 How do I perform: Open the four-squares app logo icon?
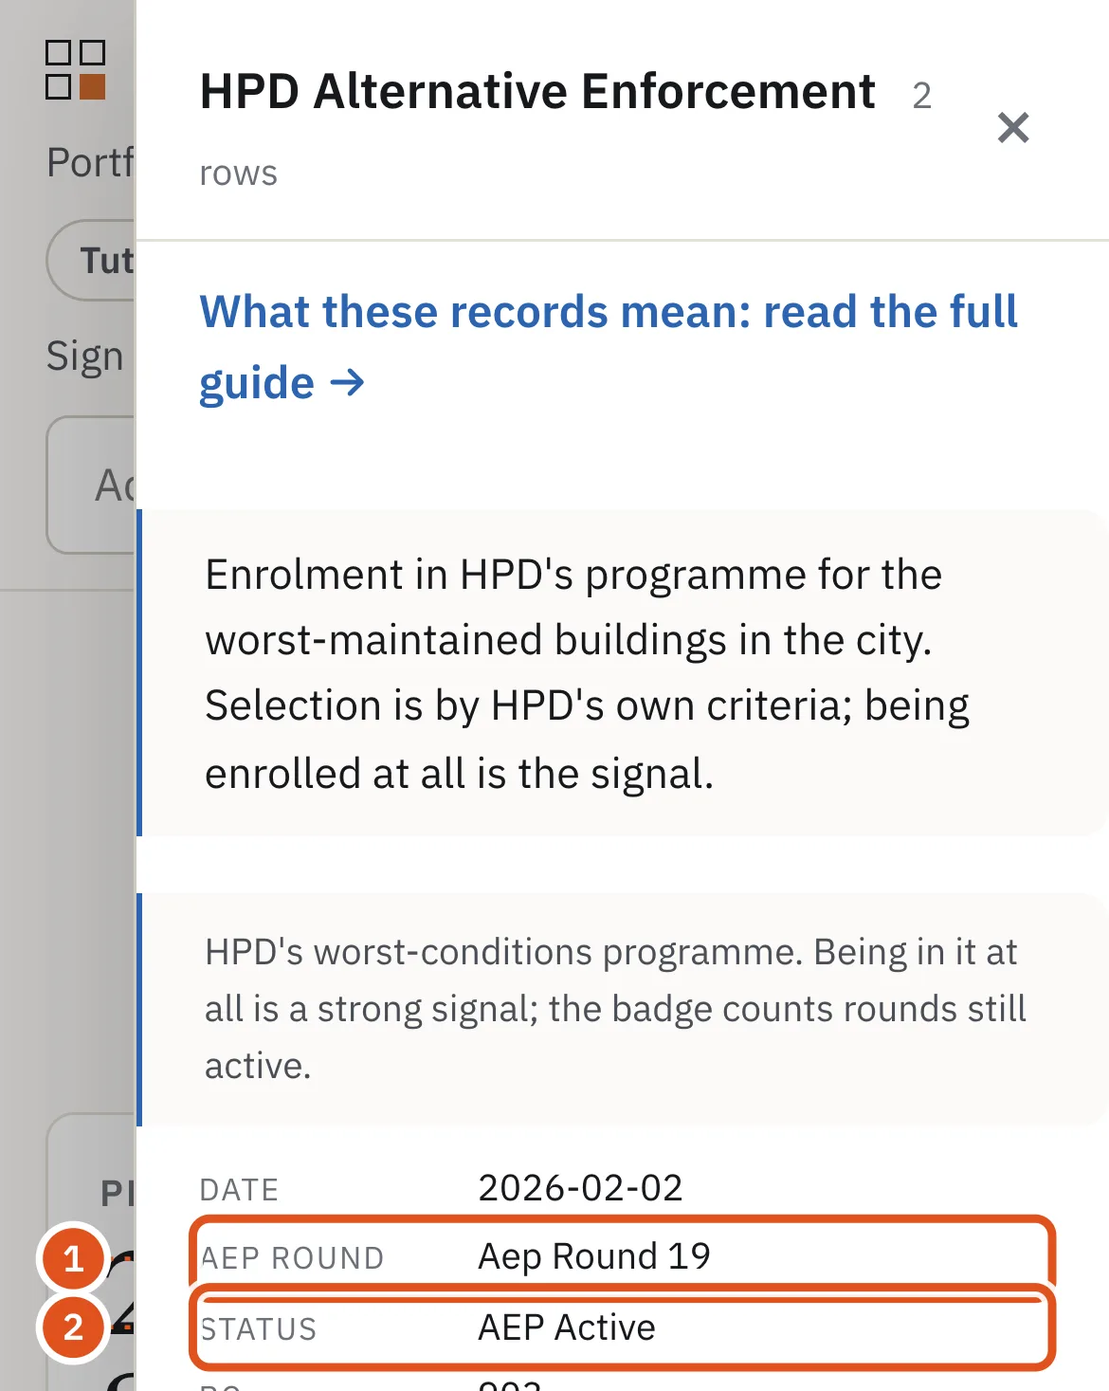pos(76,69)
